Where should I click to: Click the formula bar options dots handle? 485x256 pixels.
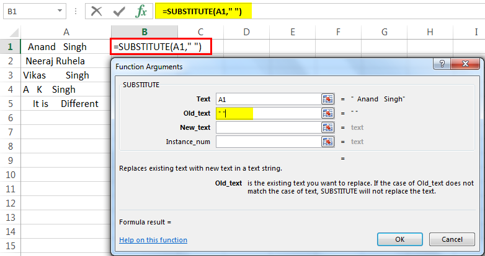(x=76, y=11)
